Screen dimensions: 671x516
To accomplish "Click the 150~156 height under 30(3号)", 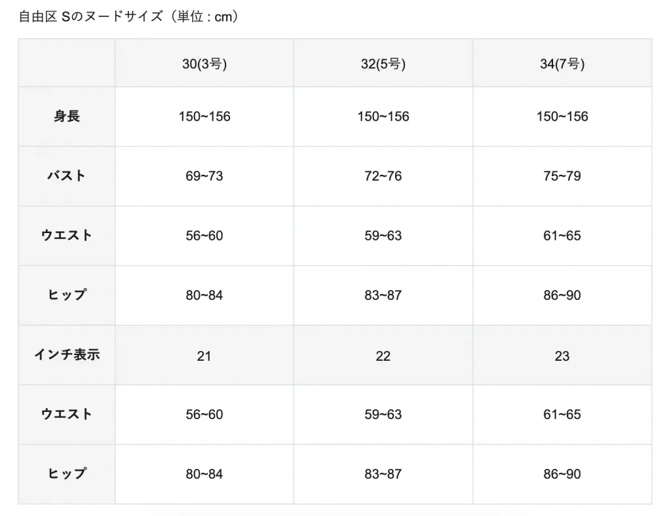I will pos(204,117).
